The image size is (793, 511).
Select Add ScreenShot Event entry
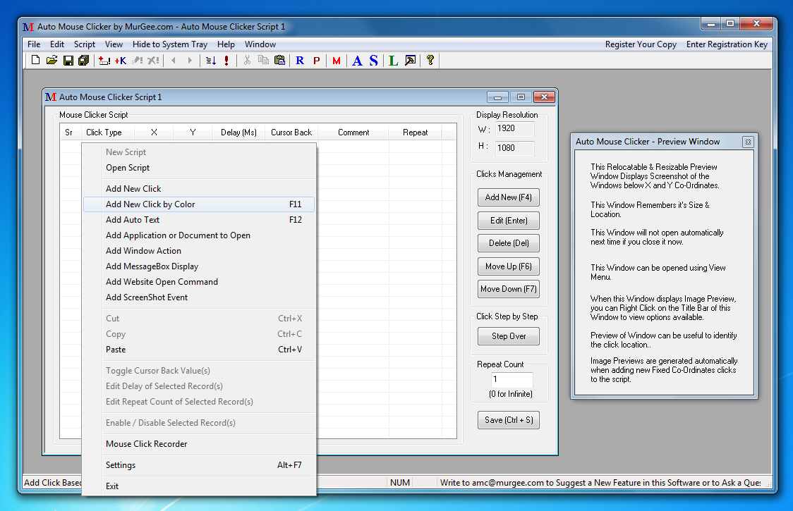[x=199, y=297]
